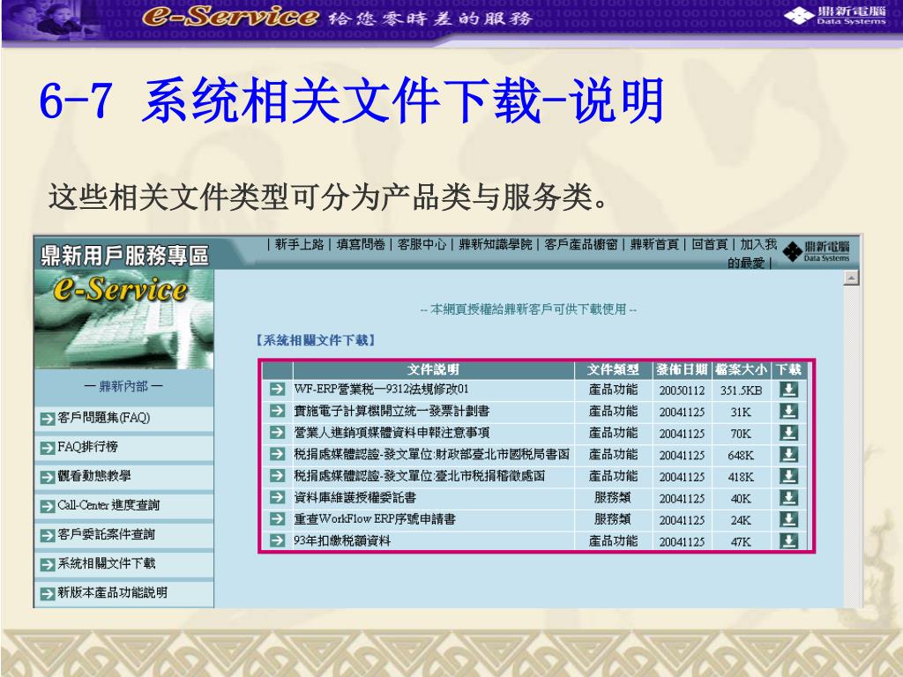Download 重查WorkFlow ERP序號申請書 file
The height and width of the screenshot is (677, 903).
788,519
